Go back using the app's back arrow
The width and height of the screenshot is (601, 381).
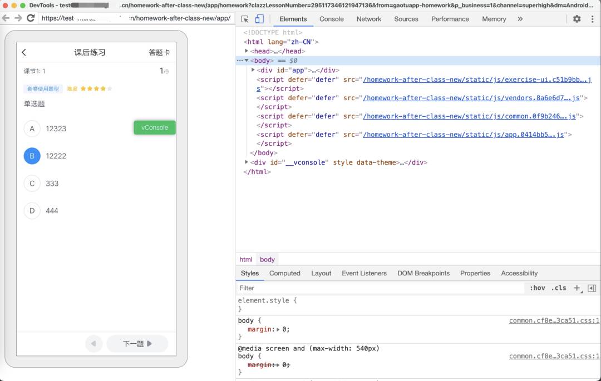coord(24,52)
